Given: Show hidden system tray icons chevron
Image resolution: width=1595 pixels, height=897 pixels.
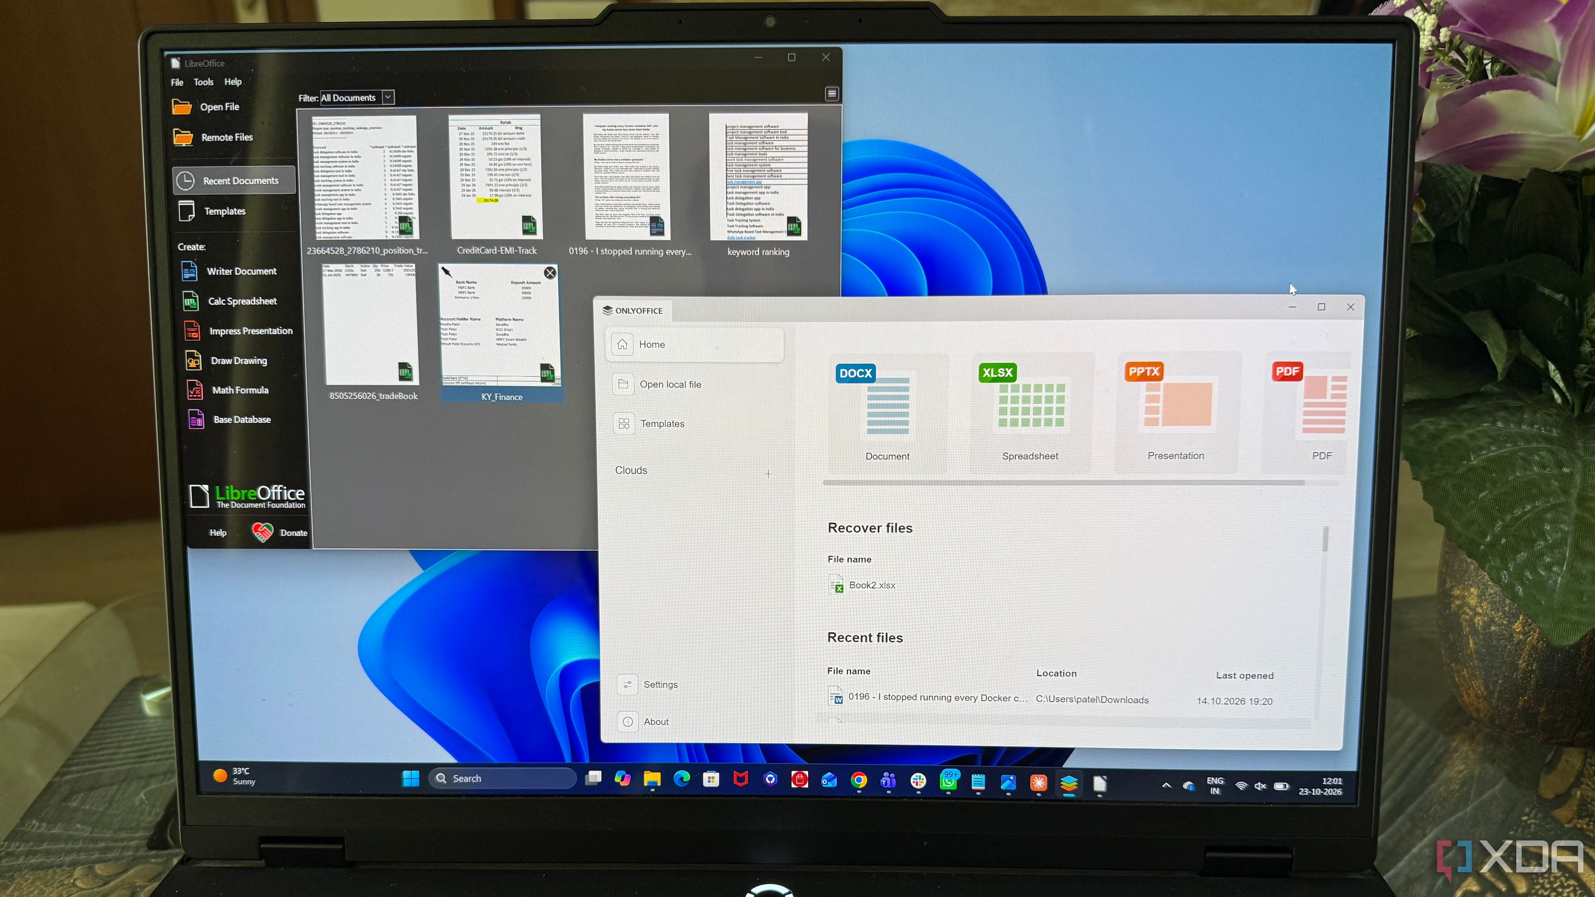Looking at the screenshot, I should [1167, 786].
